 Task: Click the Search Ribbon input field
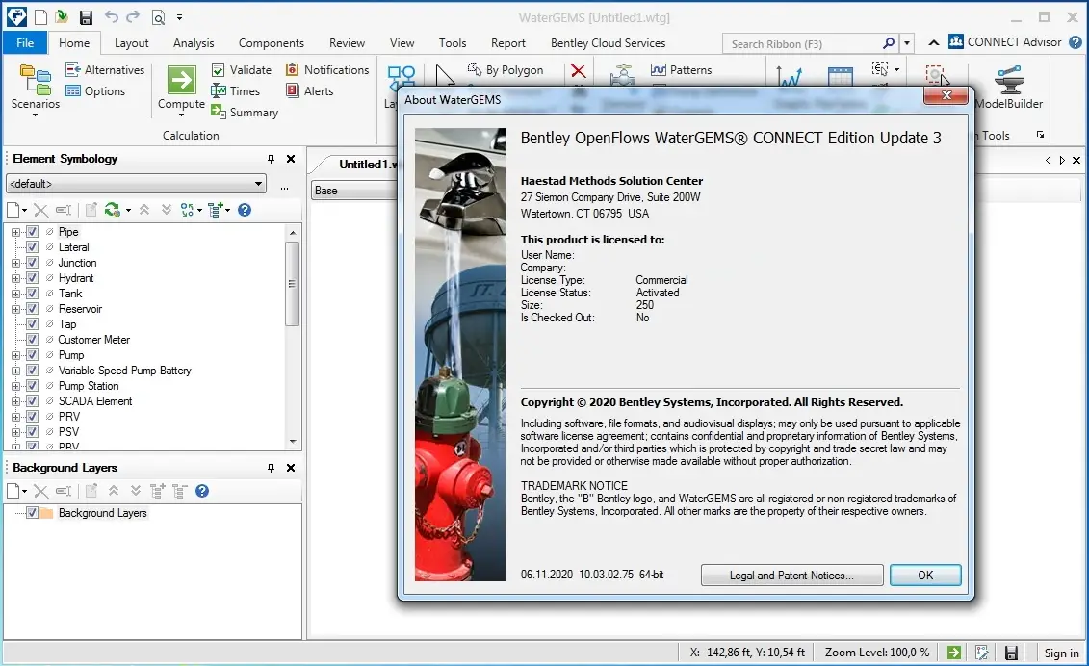point(801,43)
